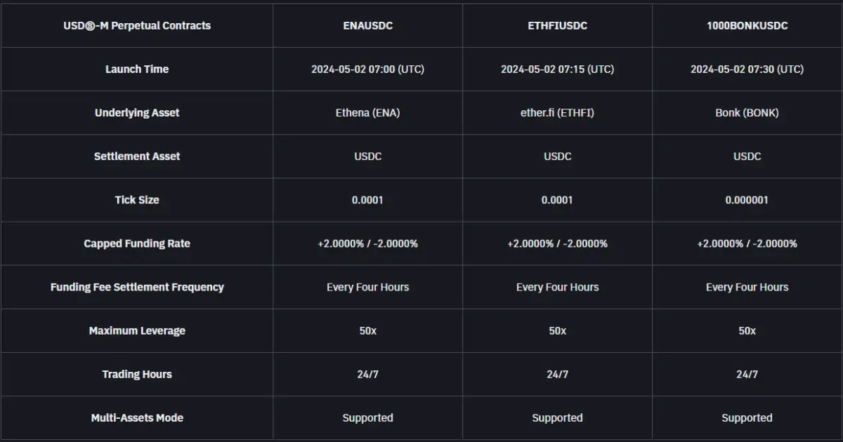Select the Bonk (BONK) cell

pyautogui.click(x=747, y=112)
